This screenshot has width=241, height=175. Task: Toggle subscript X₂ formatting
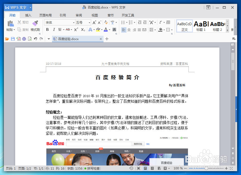(83, 30)
